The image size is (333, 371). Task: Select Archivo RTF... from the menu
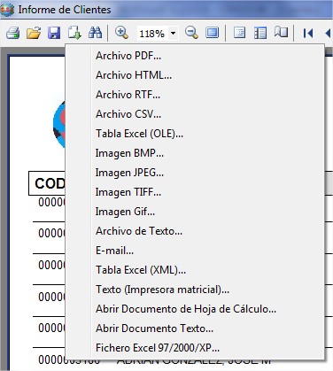point(195,95)
